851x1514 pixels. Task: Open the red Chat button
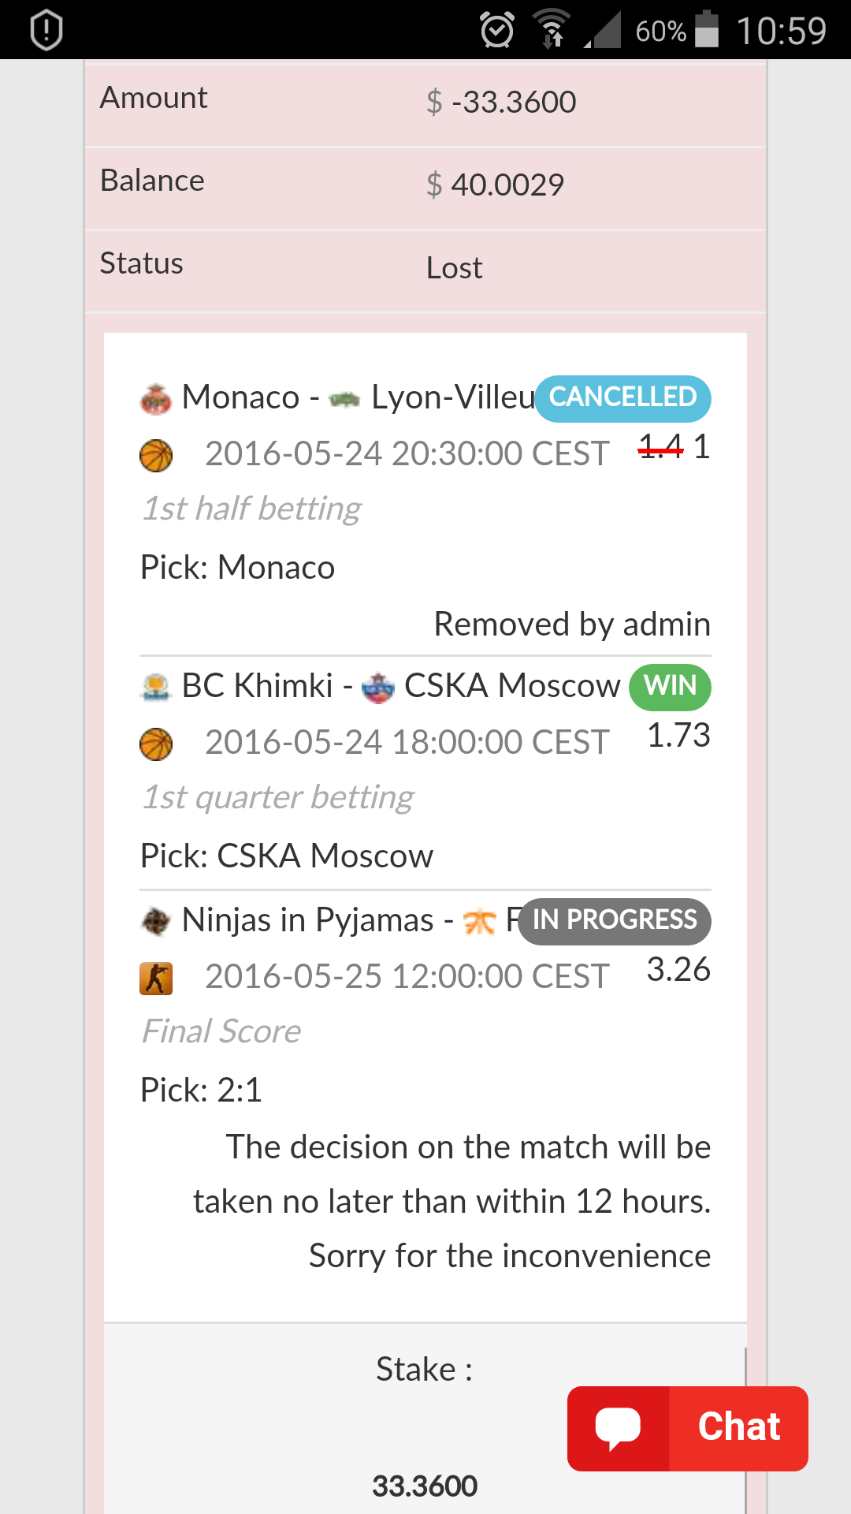pyautogui.click(x=688, y=1428)
